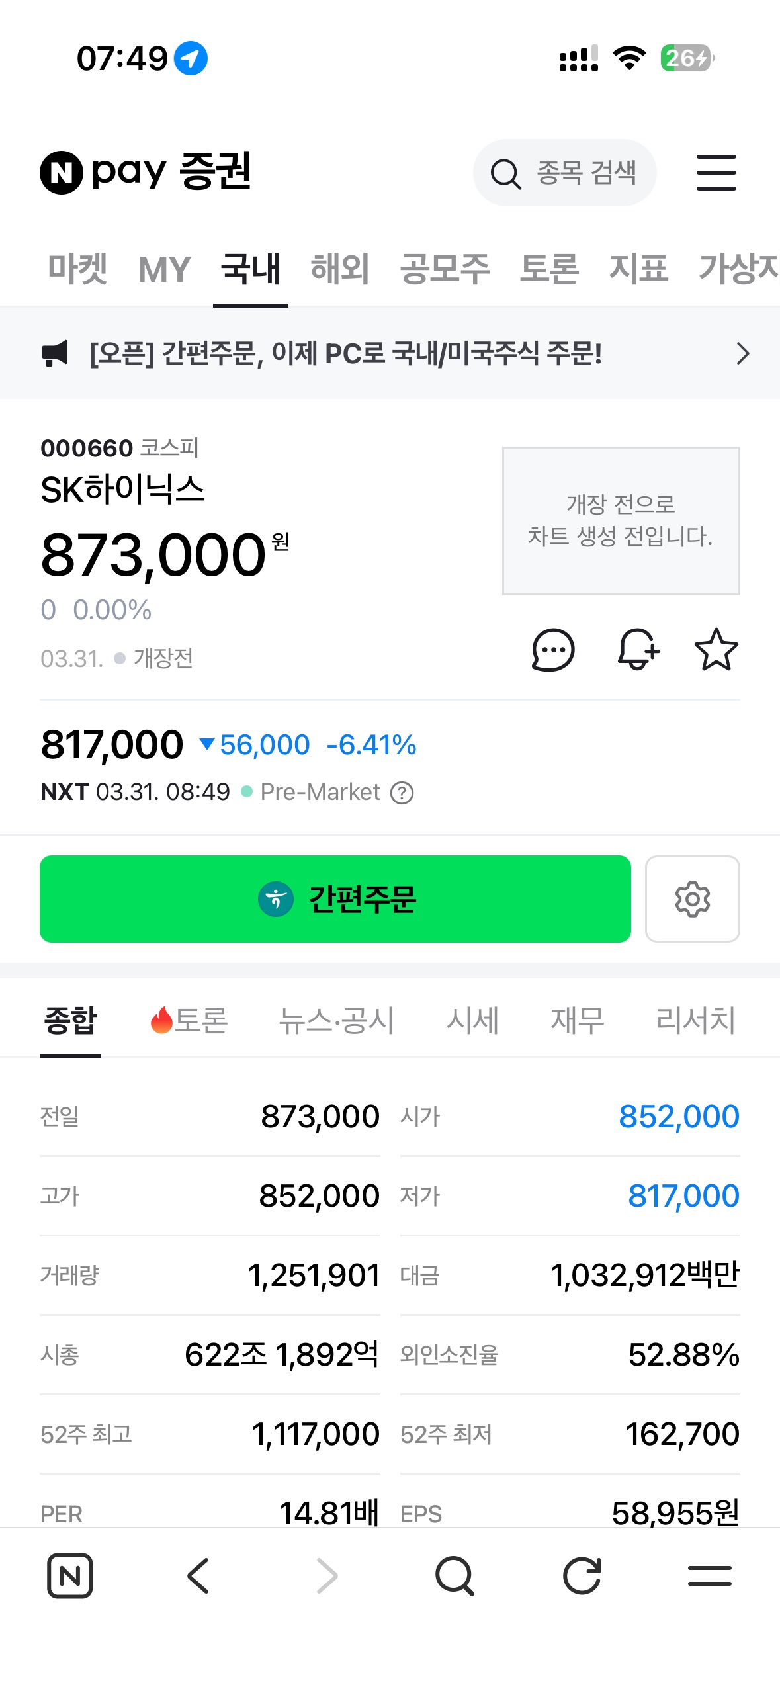Go to Naver home N icon
Screen dimensions: 780x1691
[x=69, y=1576]
